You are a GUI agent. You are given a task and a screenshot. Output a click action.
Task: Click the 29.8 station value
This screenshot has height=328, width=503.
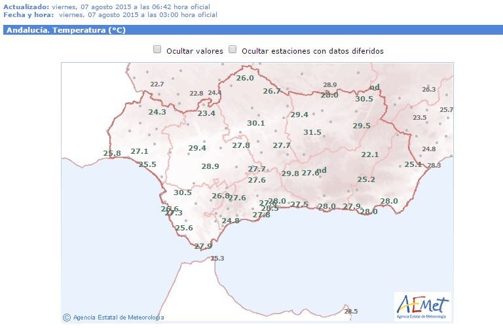[290, 173]
